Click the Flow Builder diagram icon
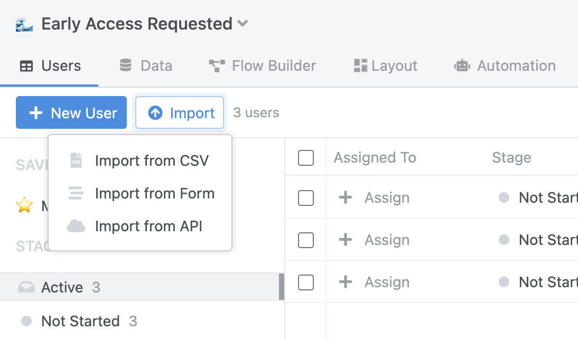Viewport: 578px width, 340px height. click(x=217, y=66)
